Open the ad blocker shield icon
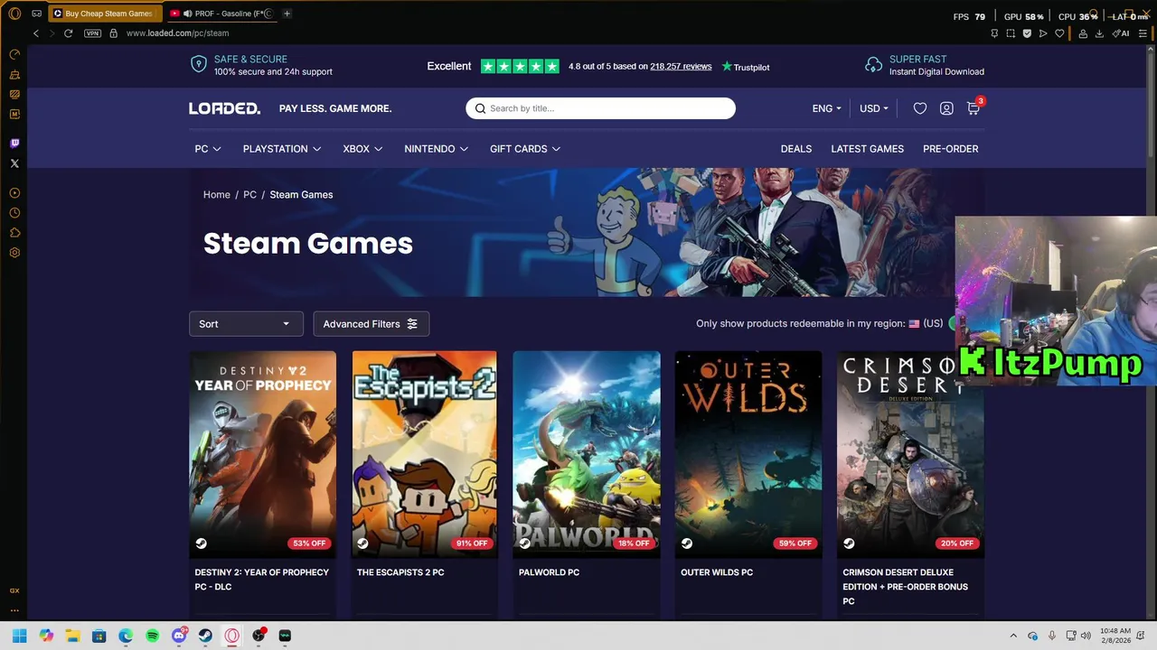This screenshot has height=650, width=1157. [1027, 33]
